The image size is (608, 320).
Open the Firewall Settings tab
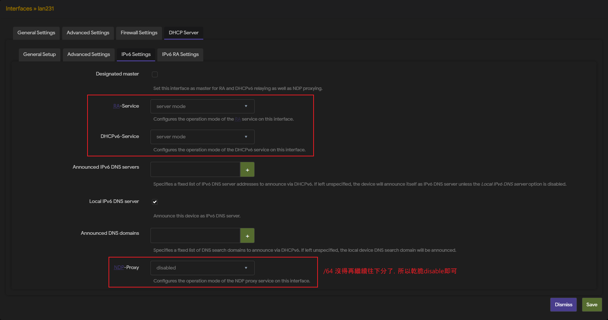[x=139, y=33]
